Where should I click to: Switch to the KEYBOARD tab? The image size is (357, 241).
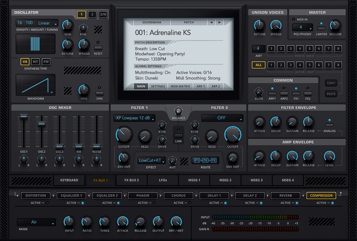[69, 180]
